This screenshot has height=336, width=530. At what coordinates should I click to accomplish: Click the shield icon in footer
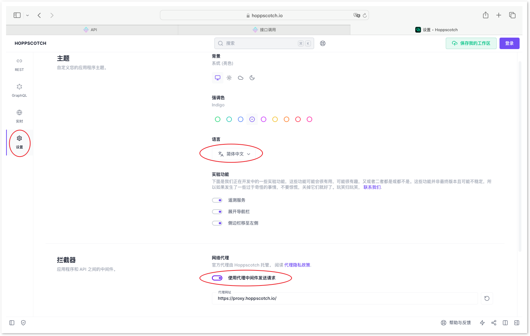[23, 323]
